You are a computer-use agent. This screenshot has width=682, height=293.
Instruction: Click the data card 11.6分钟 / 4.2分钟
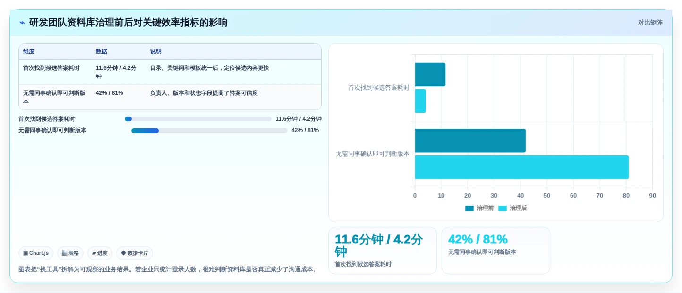[383, 251]
